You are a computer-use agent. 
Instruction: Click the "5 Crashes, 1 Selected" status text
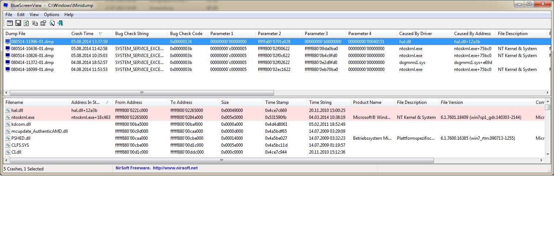tap(23, 169)
